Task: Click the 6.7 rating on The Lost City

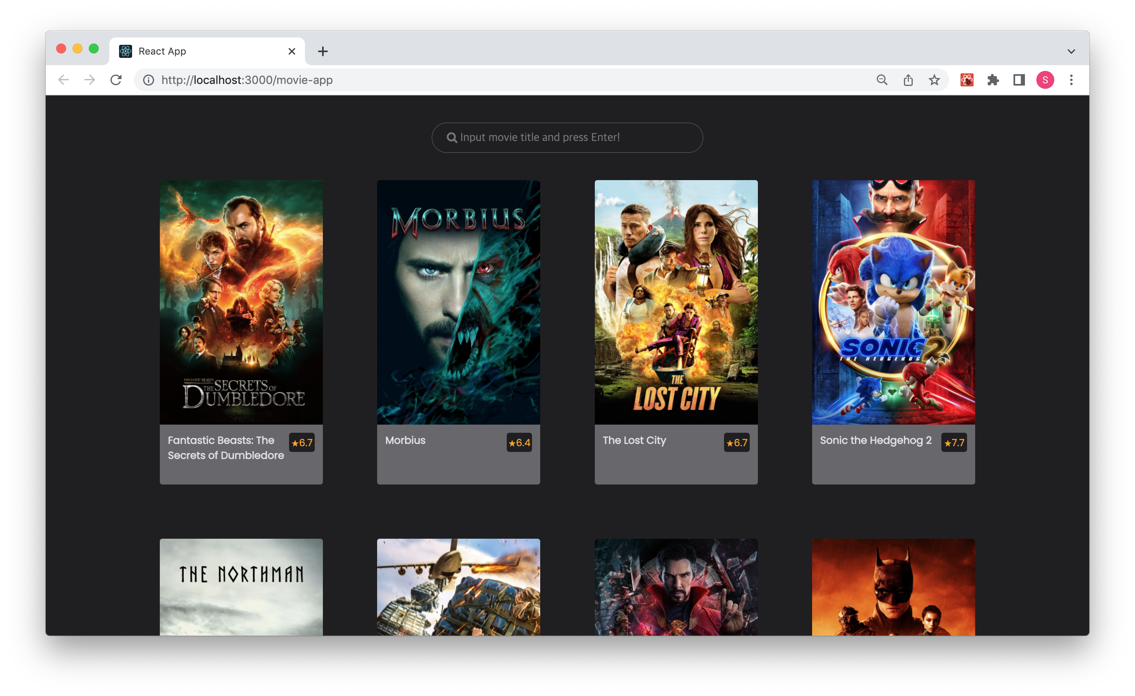Action: pyautogui.click(x=737, y=443)
